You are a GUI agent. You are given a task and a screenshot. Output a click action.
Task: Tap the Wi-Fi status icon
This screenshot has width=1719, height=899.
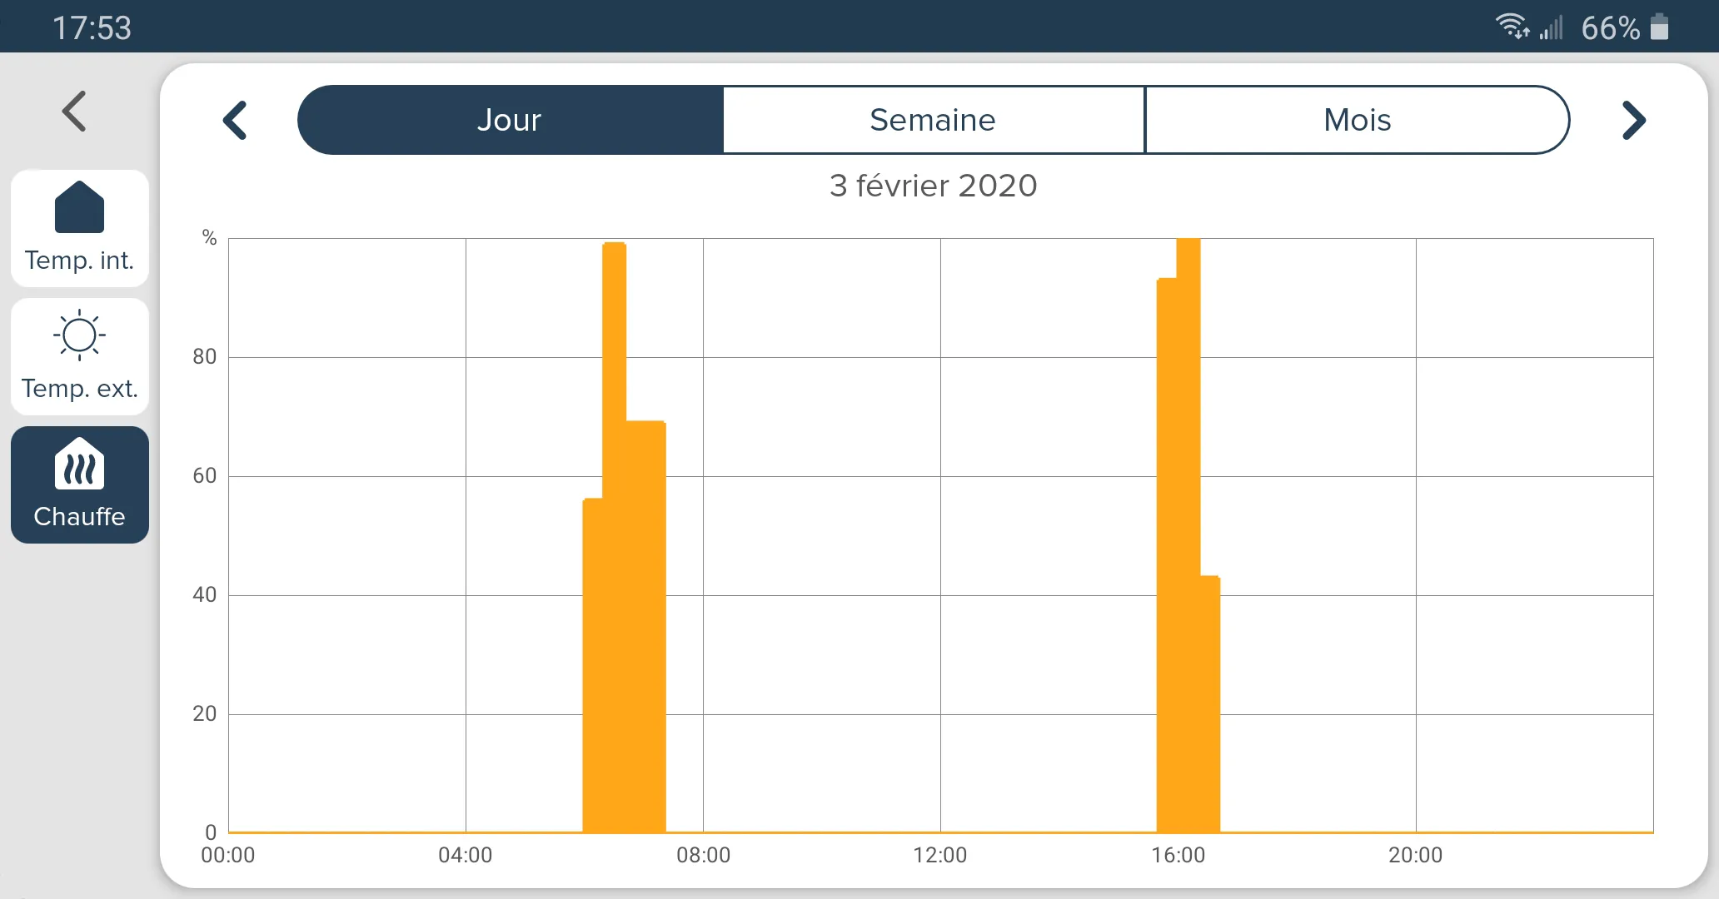pyautogui.click(x=1512, y=27)
